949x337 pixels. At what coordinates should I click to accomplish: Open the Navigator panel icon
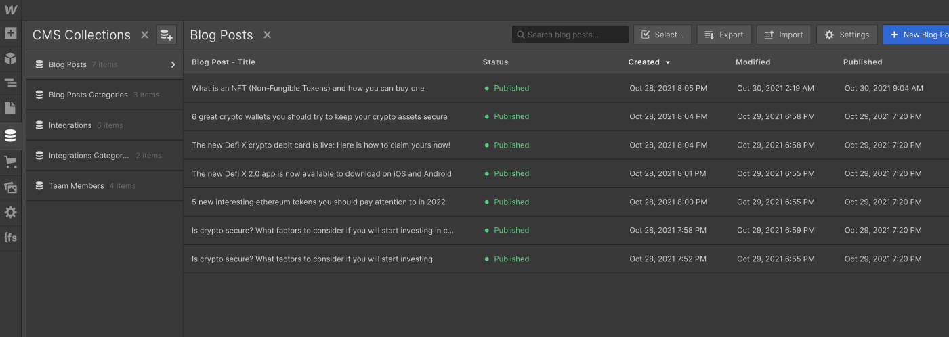pos(10,83)
